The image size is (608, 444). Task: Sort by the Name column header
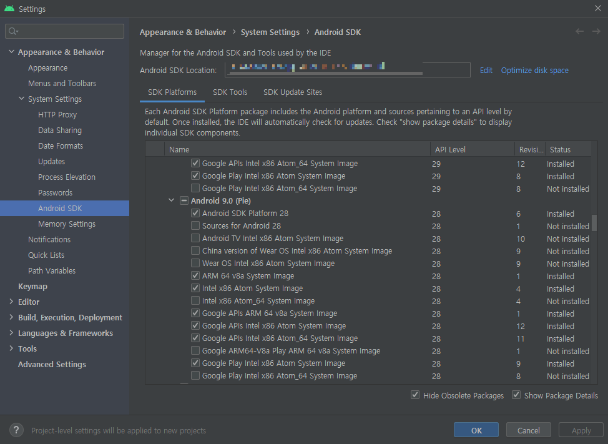[x=297, y=149]
